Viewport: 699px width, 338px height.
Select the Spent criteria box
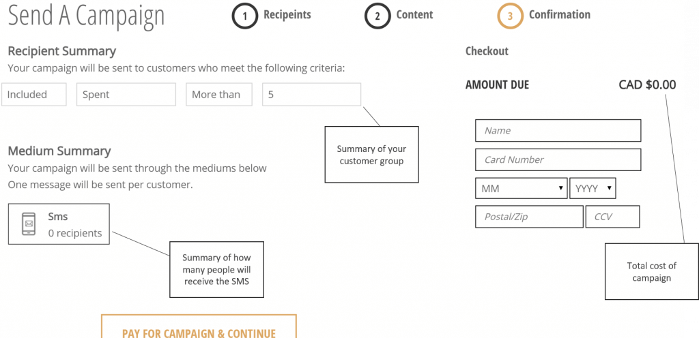126,94
